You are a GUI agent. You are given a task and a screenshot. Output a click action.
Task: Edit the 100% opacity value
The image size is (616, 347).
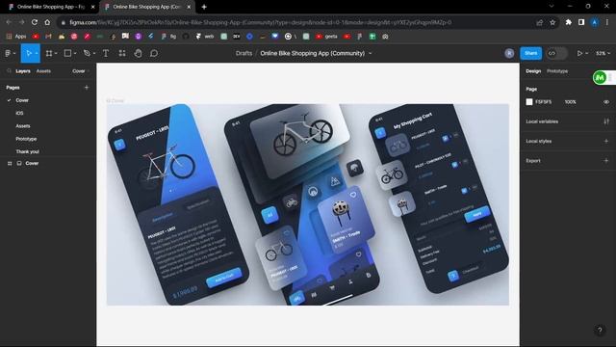[x=571, y=102]
